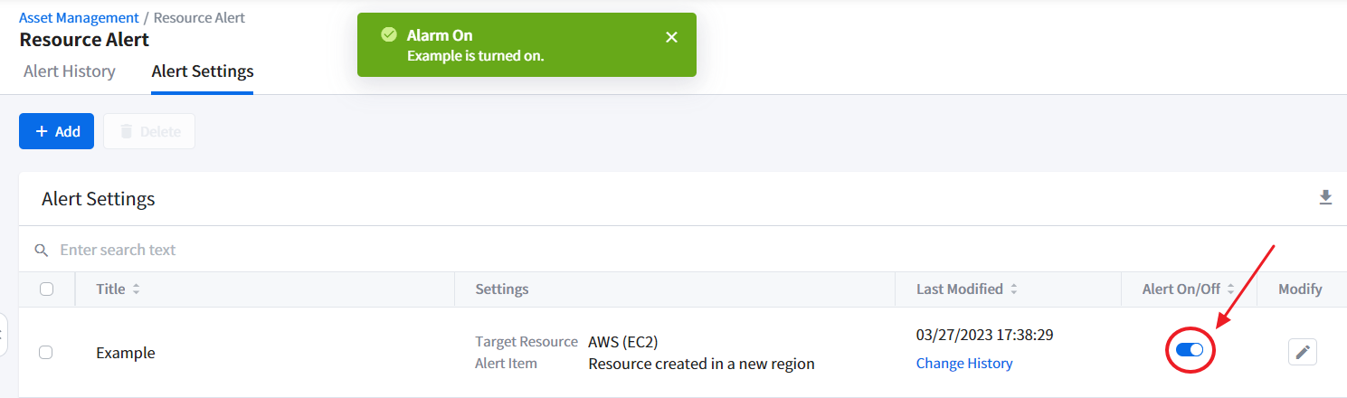Switch to the Alert History tab
1347x398 pixels.
(x=70, y=71)
